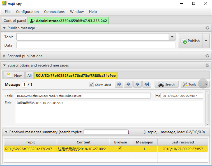This screenshot has height=166, width=212.
Task: Open the Publish button dropdown arrow
Action: pyautogui.click(x=206, y=41)
